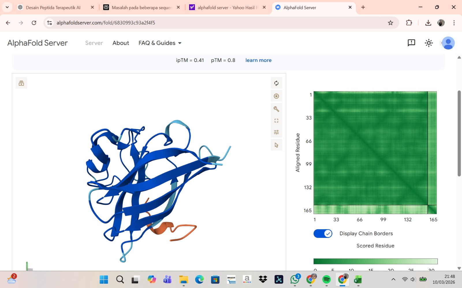Open Spotify from the taskbar
This screenshot has height=288, width=462.
click(326, 279)
